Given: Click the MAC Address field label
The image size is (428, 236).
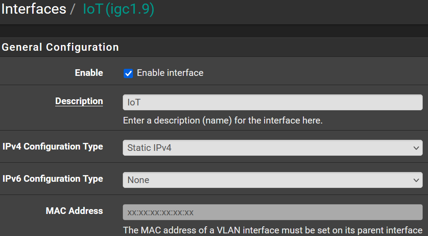Looking at the screenshot, I should pyautogui.click(x=74, y=211).
